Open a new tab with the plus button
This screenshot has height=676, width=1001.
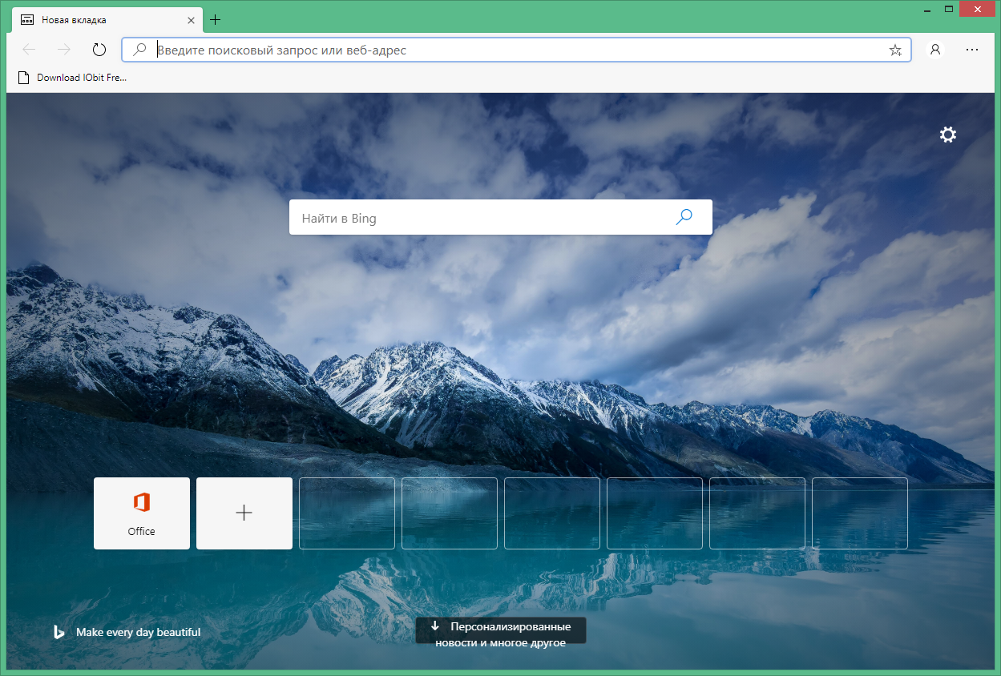pyautogui.click(x=215, y=19)
